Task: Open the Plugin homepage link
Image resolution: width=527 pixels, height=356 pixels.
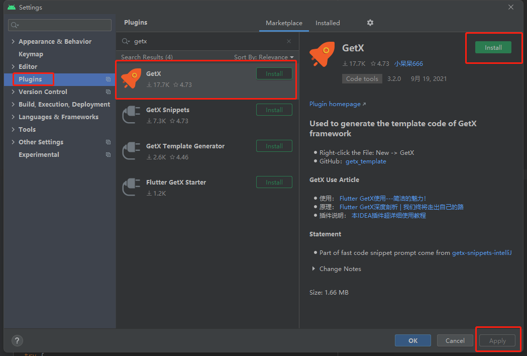Action: 338,104
